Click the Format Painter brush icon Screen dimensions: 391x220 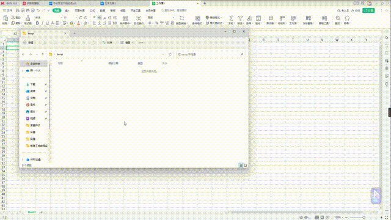click(27, 18)
